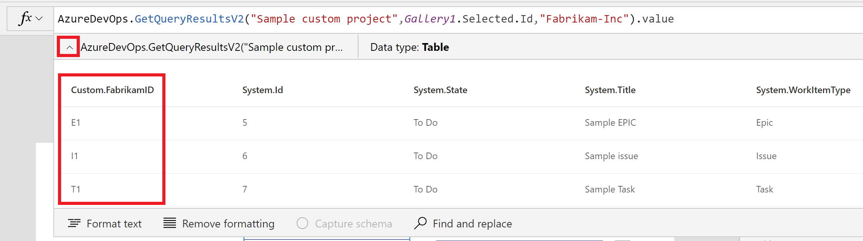Viewport: 863px width, 241px height.
Task: Click the Epic work item type cell
Action: 765,123
